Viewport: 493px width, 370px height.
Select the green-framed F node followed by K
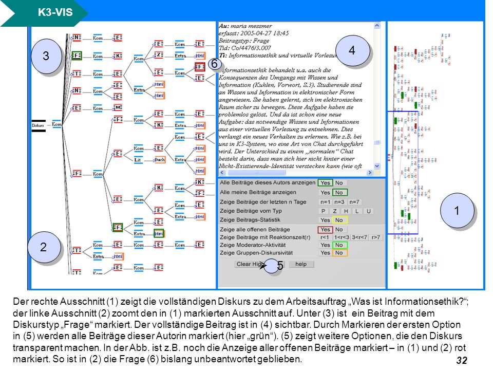click(x=77, y=56)
